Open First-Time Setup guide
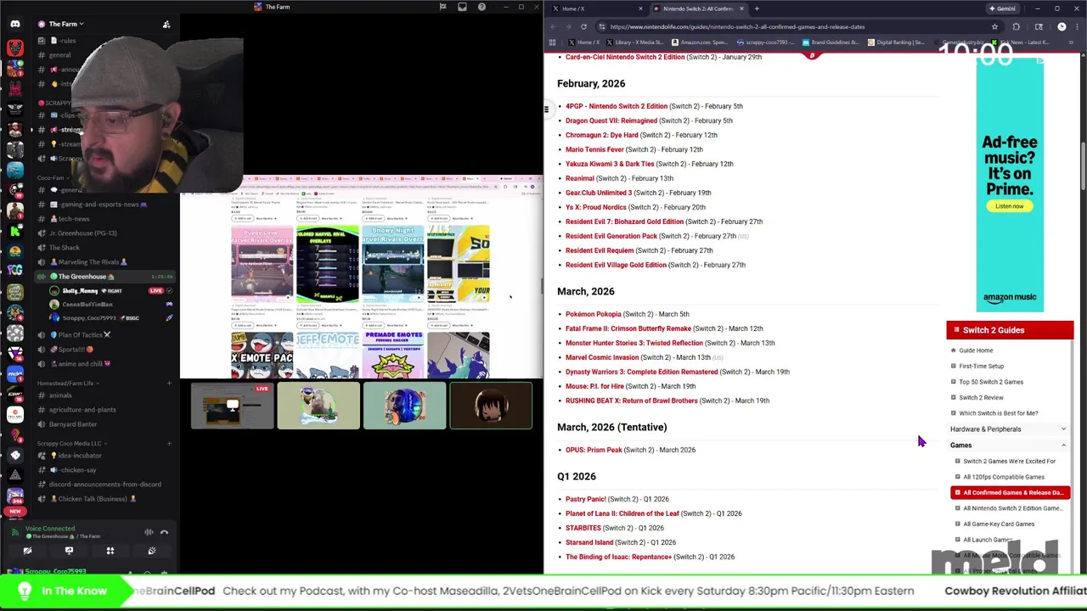Screen dimensions: 1087x611 click(981, 366)
